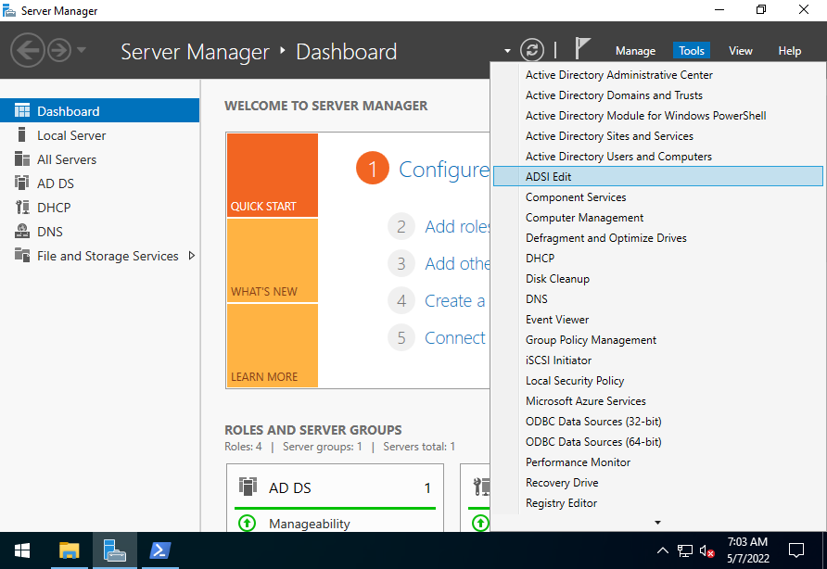The width and height of the screenshot is (827, 569).
Task: Click the Configure this local server link
Action: tap(444, 170)
